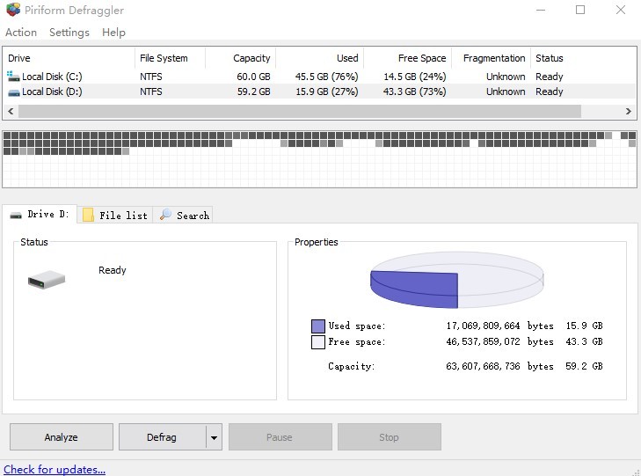Open the Action menu
The width and height of the screenshot is (641, 476).
[21, 33]
